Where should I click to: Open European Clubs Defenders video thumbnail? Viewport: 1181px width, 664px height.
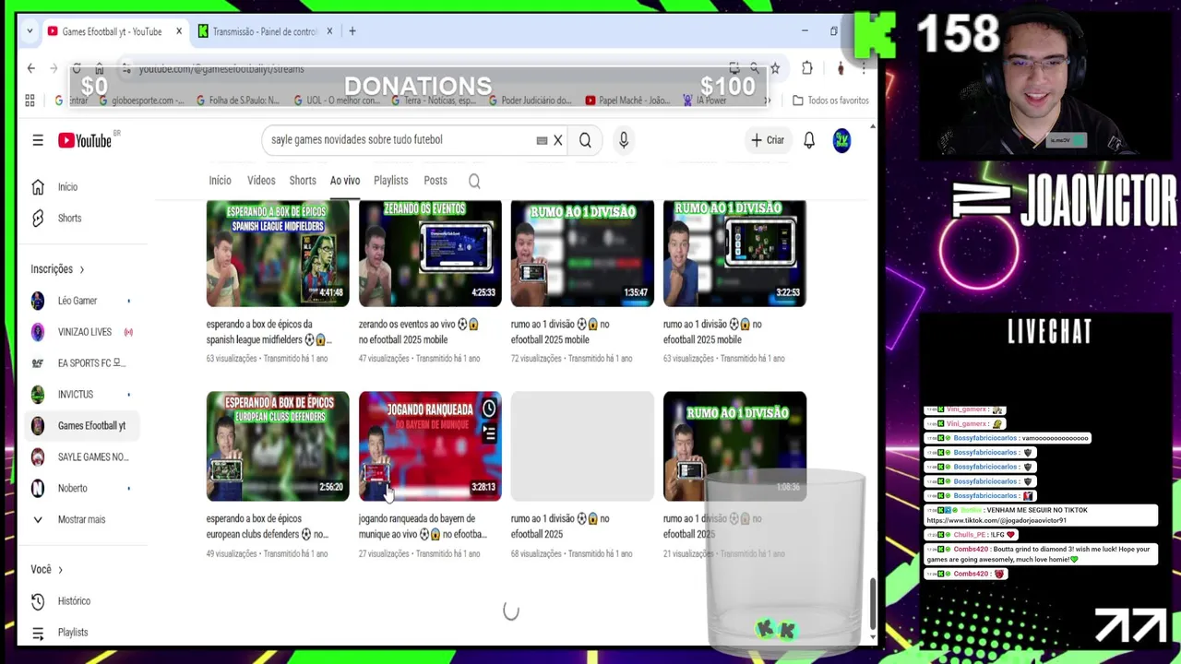[x=278, y=446]
